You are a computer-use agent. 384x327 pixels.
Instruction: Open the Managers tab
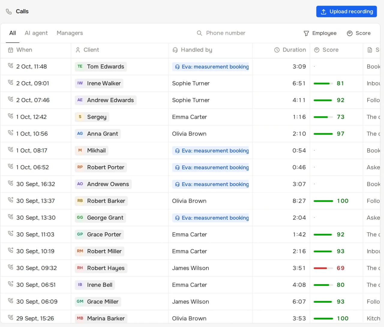coord(70,33)
